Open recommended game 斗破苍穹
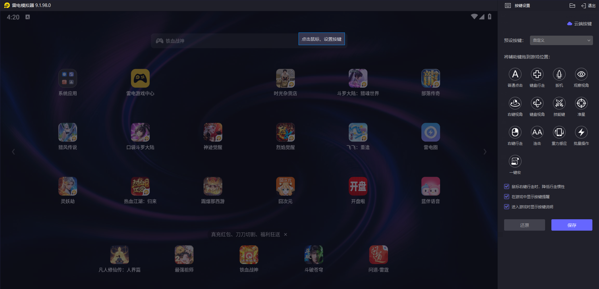The height and width of the screenshot is (289, 599). pyautogui.click(x=314, y=255)
